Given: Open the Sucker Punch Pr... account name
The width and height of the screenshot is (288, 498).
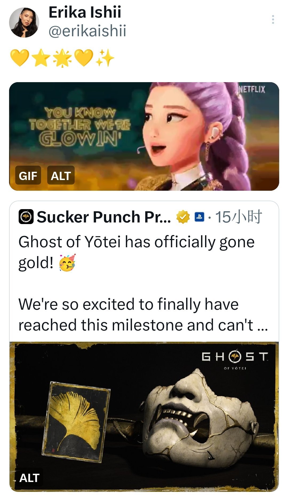Looking at the screenshot, I should click(x=104, y=217).
